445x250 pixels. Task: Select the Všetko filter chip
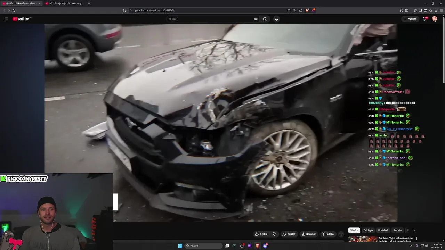354,230
